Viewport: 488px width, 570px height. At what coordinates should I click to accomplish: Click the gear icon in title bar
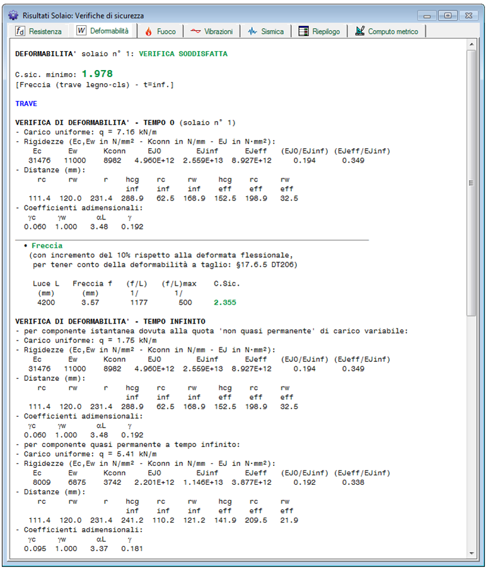(13, 15)
